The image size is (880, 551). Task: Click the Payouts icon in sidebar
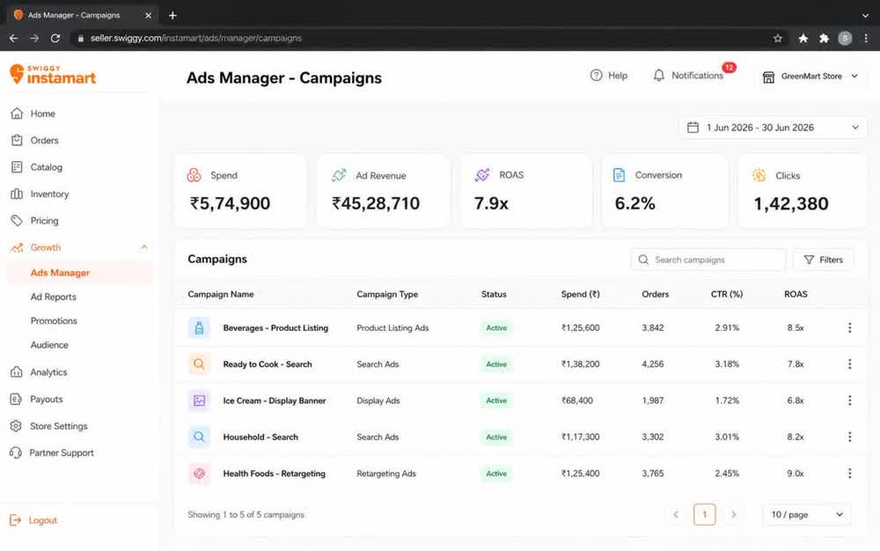pyautogui.click(x=16, y=399)
